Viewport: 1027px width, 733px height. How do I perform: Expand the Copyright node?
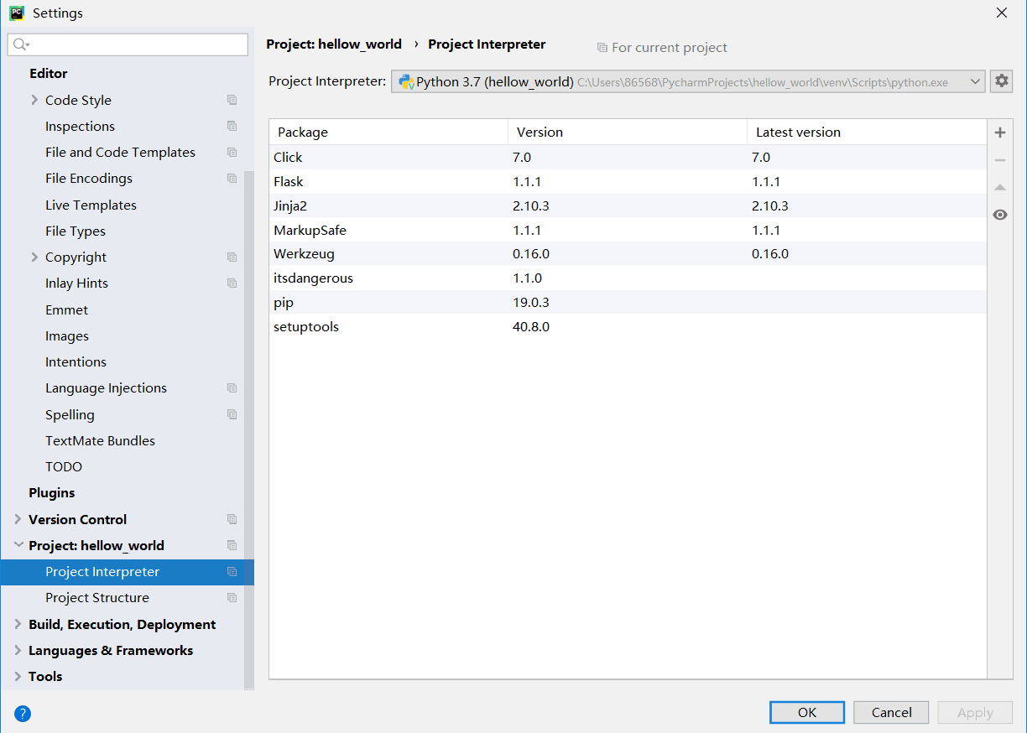pyautogui.click(x=34, y=257)
